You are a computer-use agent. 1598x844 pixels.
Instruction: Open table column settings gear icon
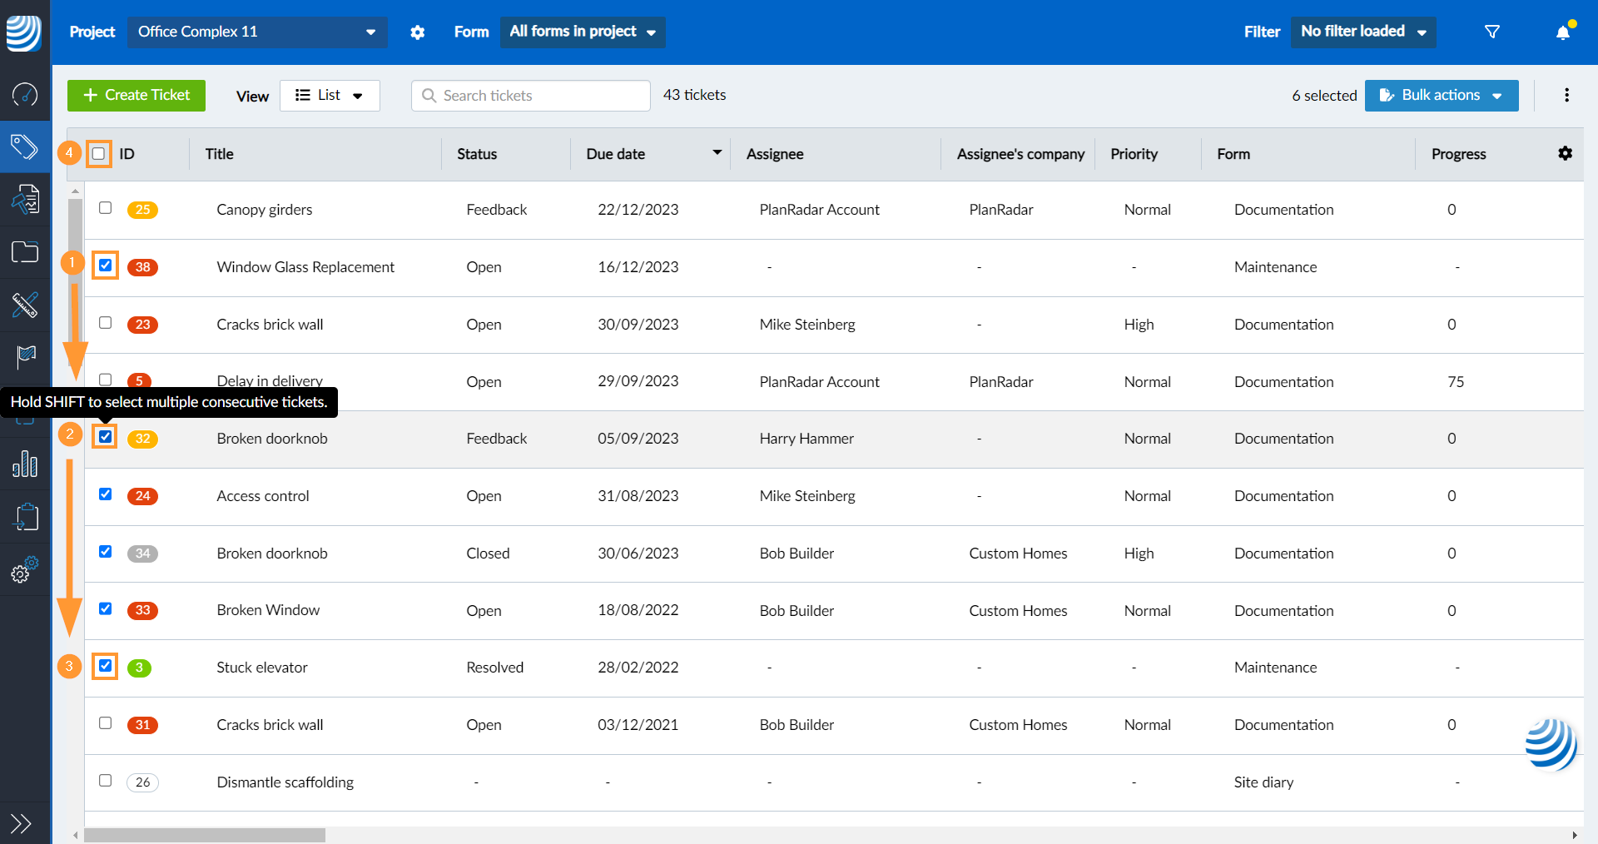coord(1565,153)
